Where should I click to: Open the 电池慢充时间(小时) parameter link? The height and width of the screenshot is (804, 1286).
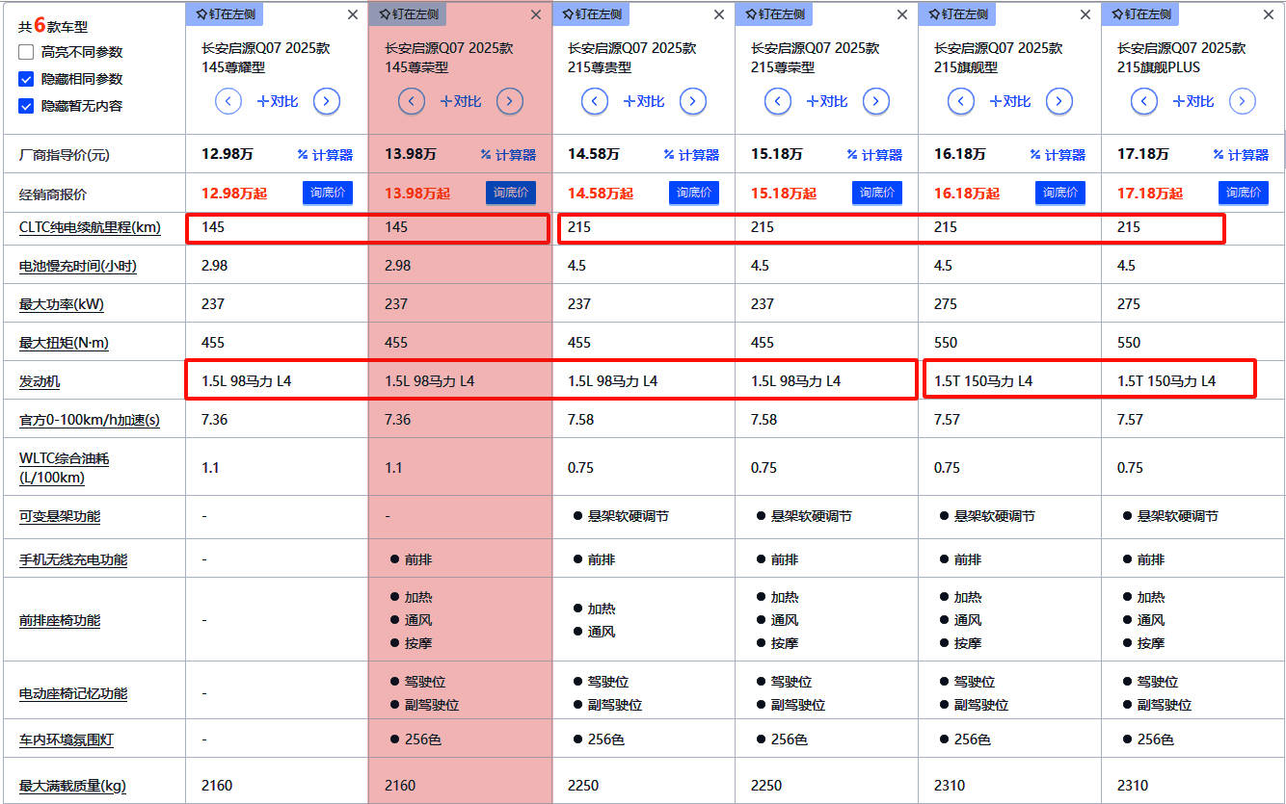click(78, 266)
